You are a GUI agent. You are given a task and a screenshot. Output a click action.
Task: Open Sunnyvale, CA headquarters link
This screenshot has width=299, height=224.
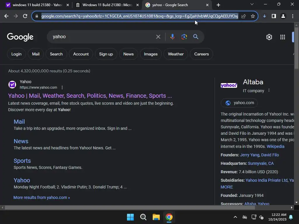tap(261, 163)
